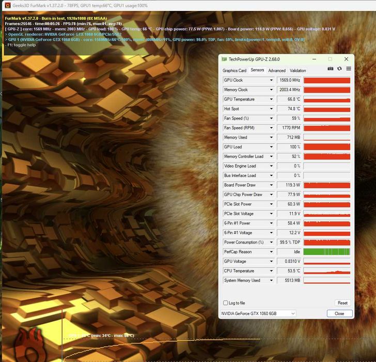
Task: Select GPU from NVIDIA GeForce GTX 1060 6GB combo box
Action: pos(258,313)
